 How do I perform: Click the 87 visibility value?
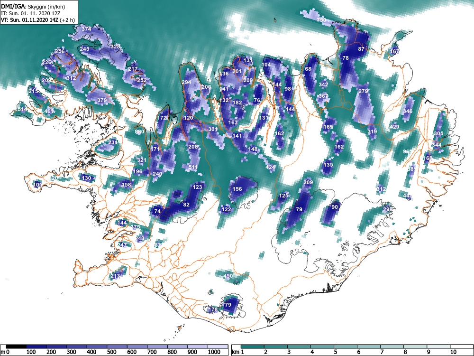[361, 49]
